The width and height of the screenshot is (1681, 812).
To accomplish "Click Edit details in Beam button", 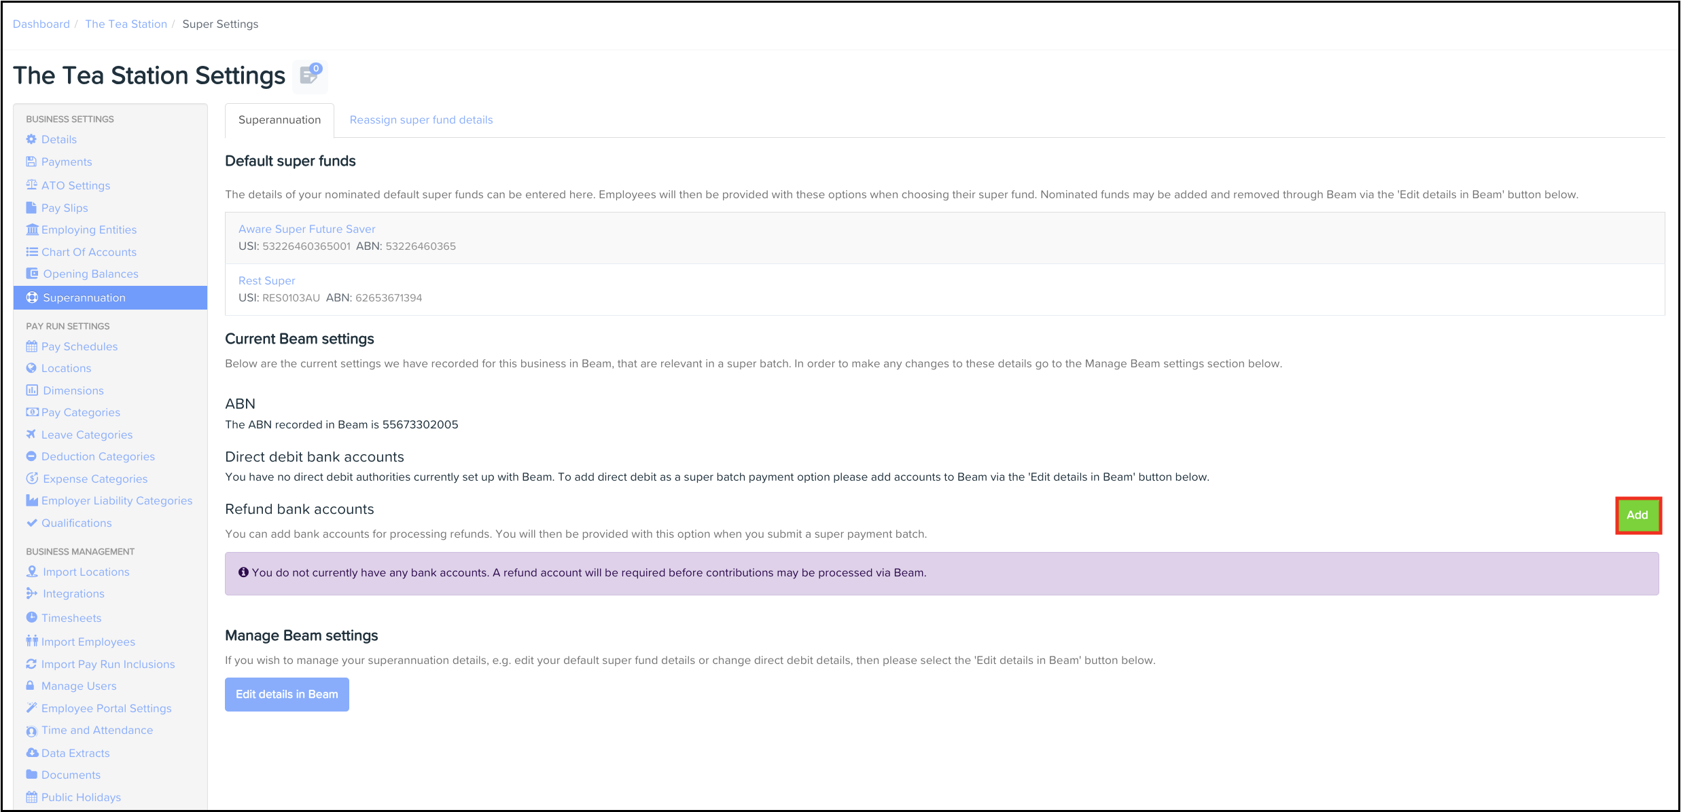I will [x=287, y=694].
